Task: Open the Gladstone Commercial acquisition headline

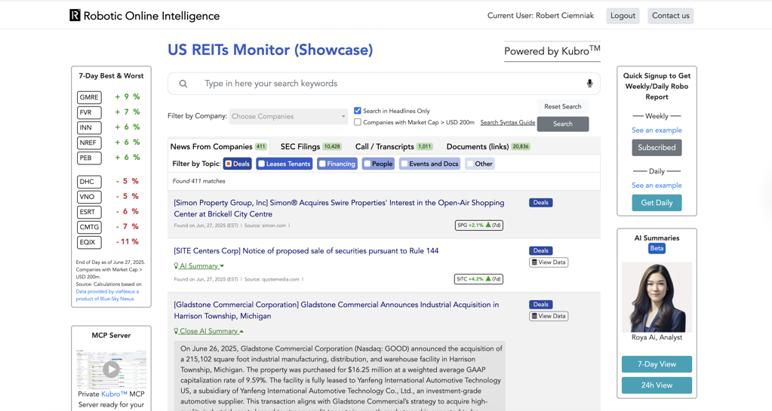Action: coord(337,310)
